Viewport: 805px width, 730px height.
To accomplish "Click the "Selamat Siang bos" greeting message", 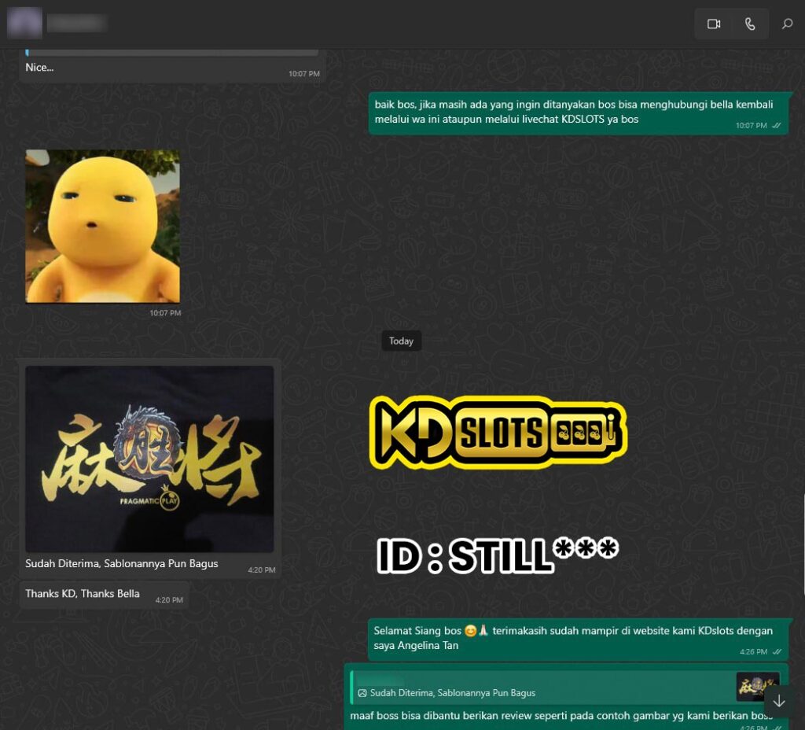I will click(x=573, y=638).
